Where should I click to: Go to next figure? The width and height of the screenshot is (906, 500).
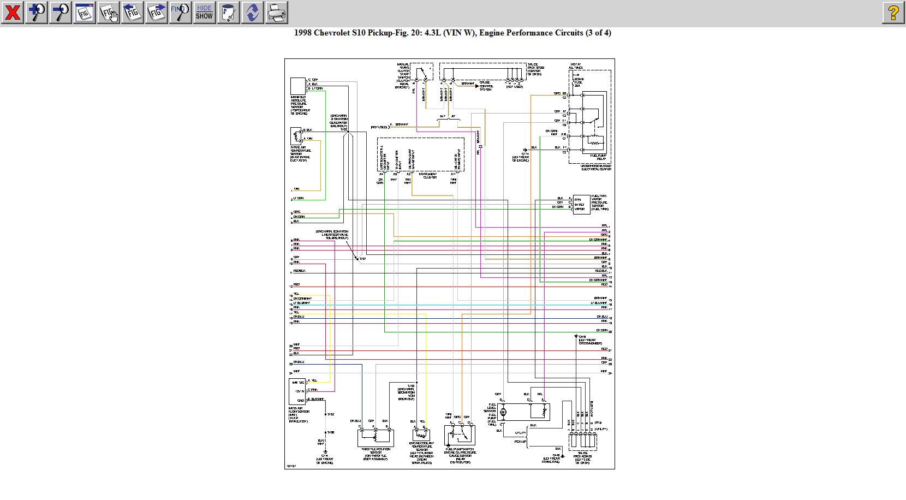click(157, 12)
